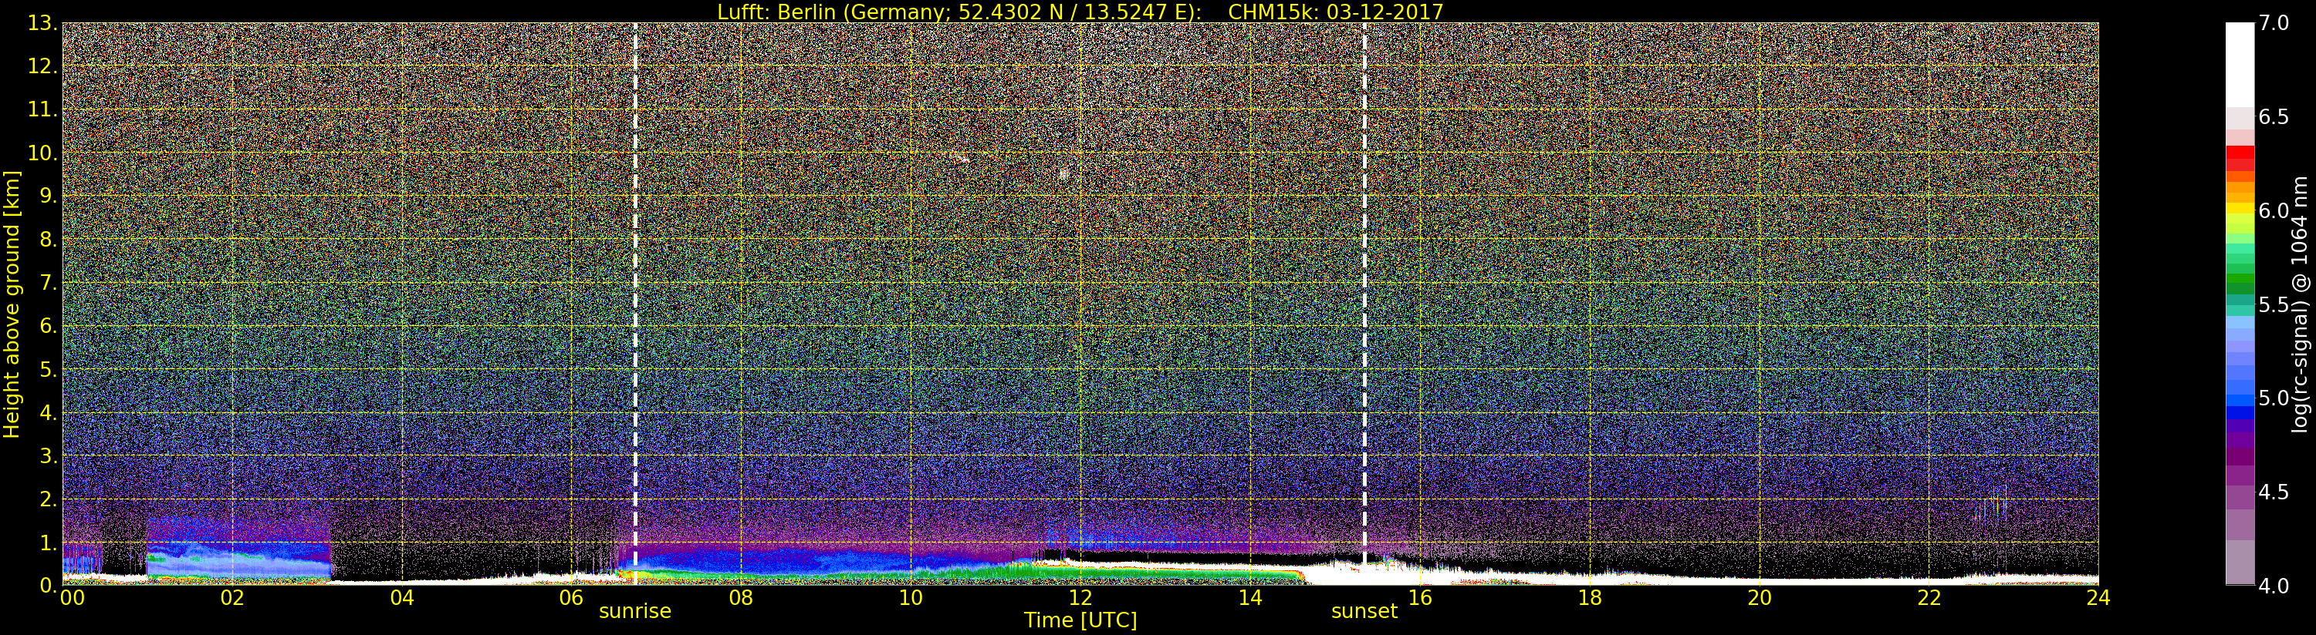Click the '7.0' colorbar tick label

coord(2274,23)
